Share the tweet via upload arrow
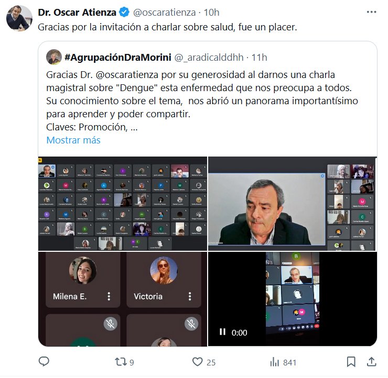This screenshot has width=388, height=378. pyautogui.click(x=371, y=362)
